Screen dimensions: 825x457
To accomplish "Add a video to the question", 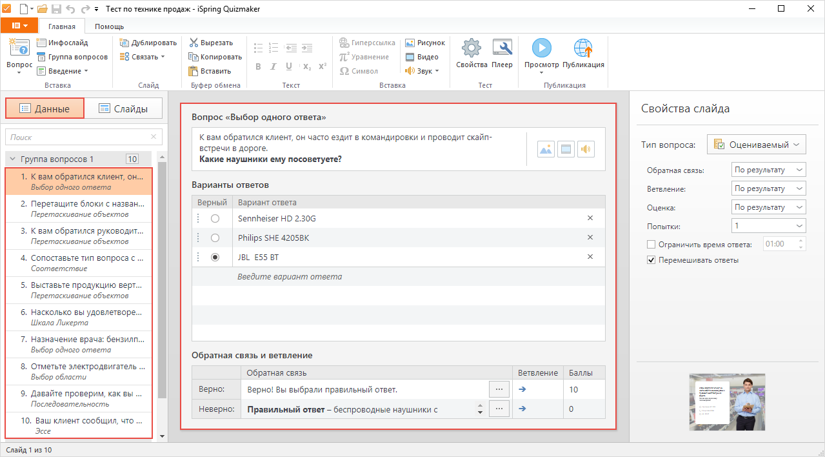I will pos(566,149).
